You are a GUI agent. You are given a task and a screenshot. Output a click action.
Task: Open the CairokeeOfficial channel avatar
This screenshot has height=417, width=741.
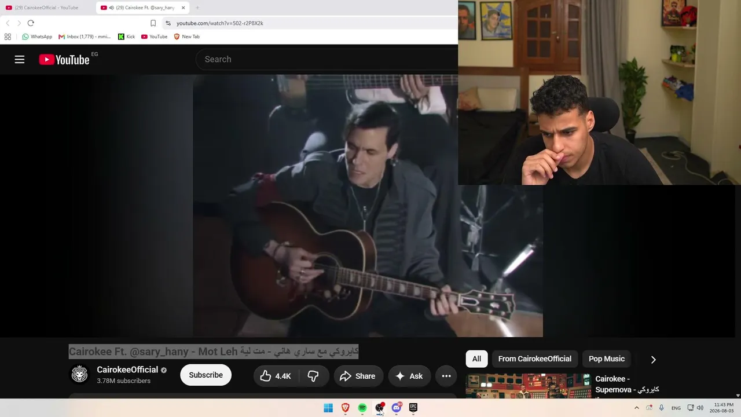click(79, 375)
